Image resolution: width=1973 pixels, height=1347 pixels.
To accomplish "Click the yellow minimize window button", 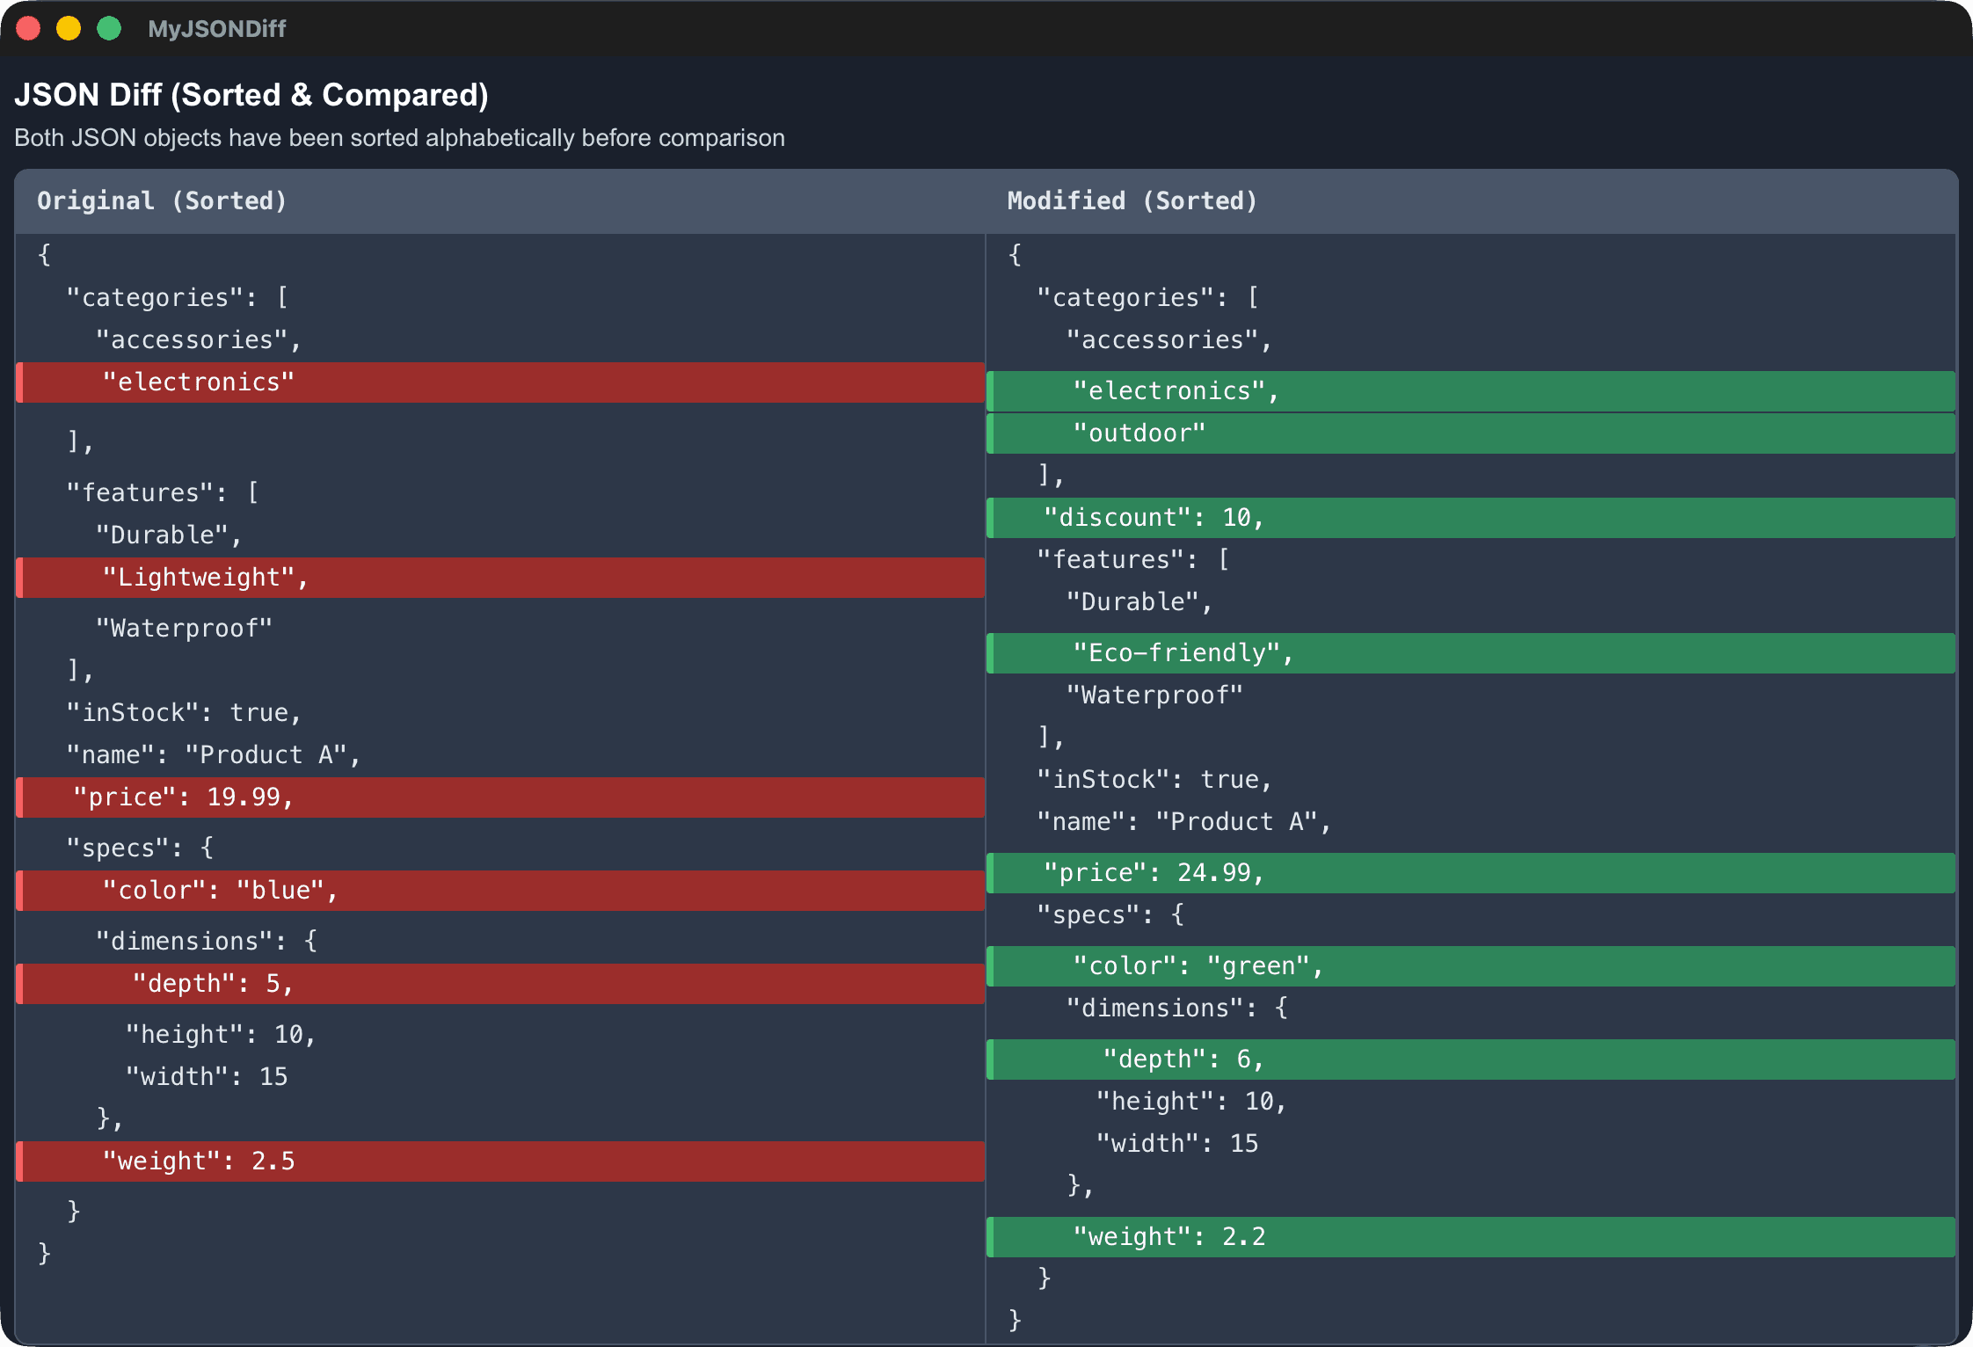I will coord(68,28).
